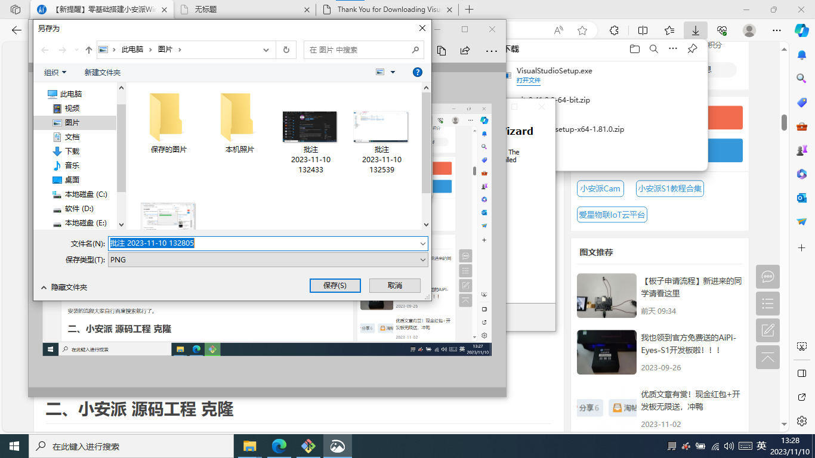Click Edge split screen icon

pos(643,30)
